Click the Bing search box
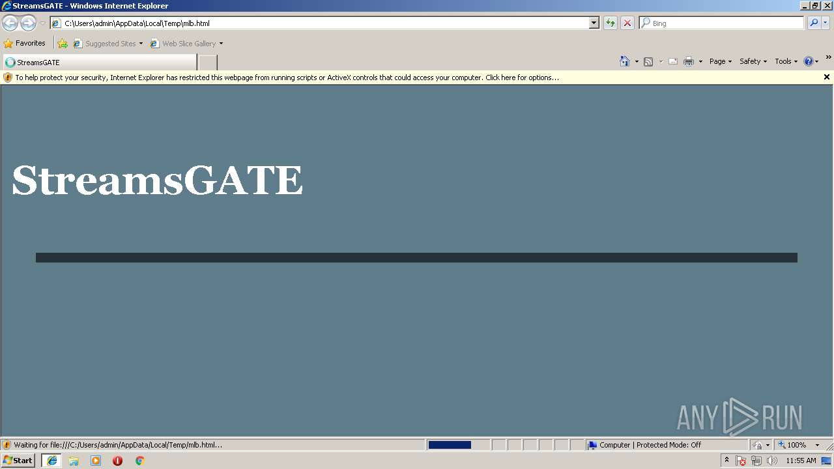The width and height of the screenshot is (834, 469). click(722, 23)
